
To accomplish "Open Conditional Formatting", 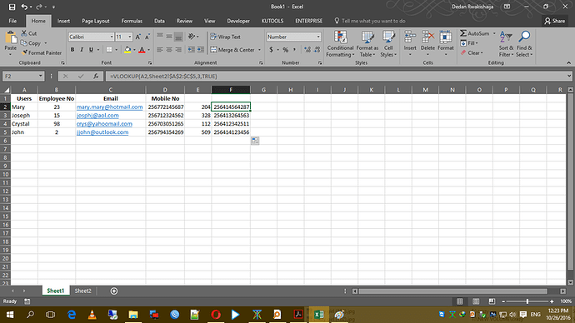I will (340, 44).
